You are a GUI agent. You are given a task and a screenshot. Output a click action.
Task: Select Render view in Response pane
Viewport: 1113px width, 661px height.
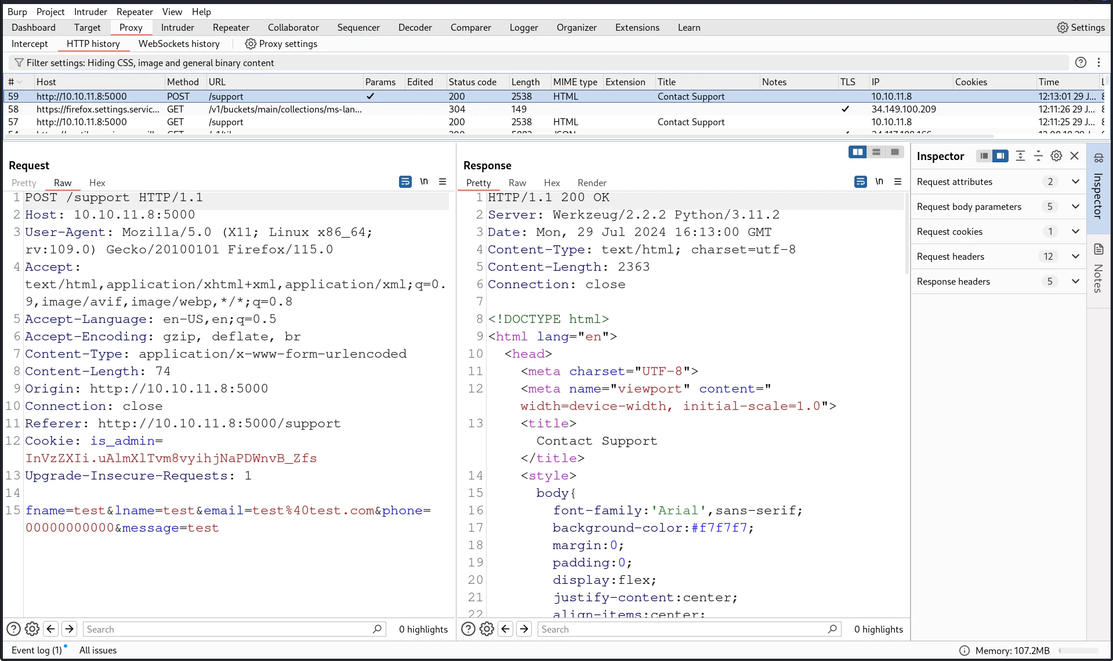point(592,183)
